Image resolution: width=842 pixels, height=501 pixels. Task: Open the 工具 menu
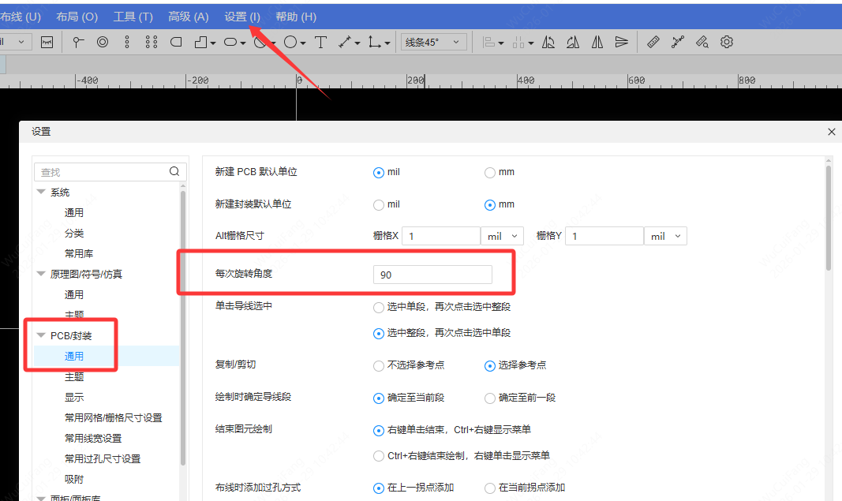pyautogui.click(x=133, y=16)
